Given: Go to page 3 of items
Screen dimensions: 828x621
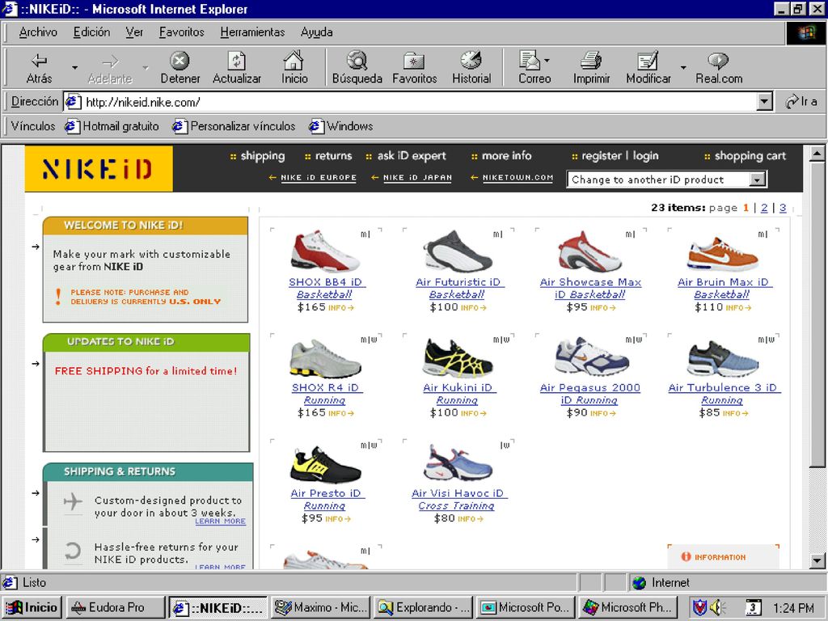Looking at the screenshot, I should 783,208.
